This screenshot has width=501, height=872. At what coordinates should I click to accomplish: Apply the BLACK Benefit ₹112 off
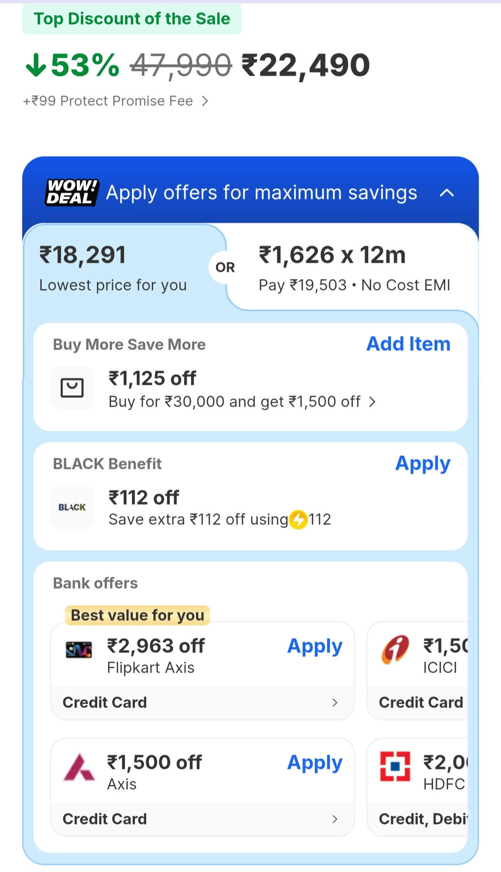click(x=423, y=464)
